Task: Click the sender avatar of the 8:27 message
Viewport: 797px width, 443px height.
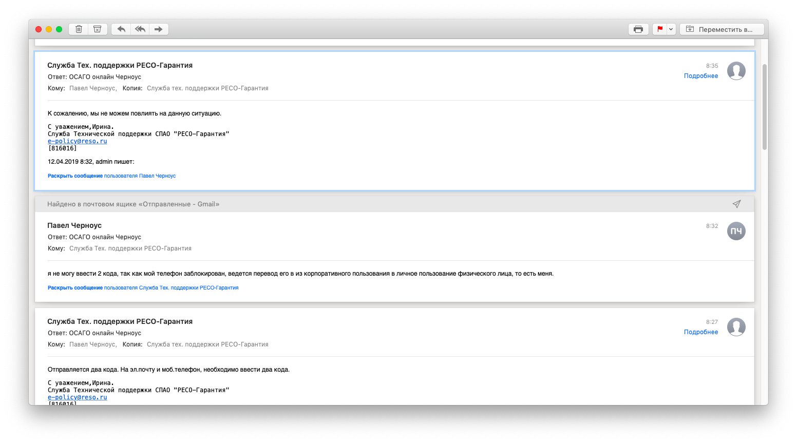Action: pos(736,327)
